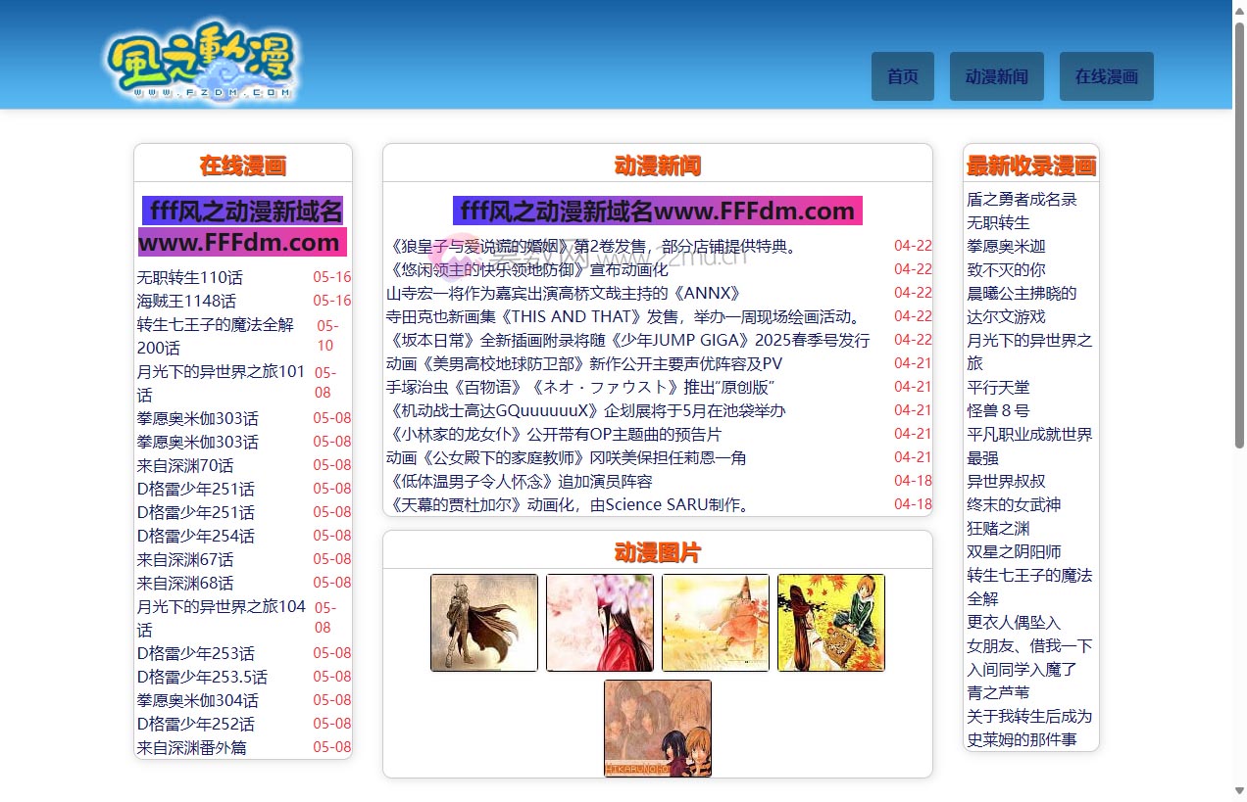Click the page vertical scrollbar down arrow
The image size is (1247, 802).
pyautogui.click(x=1239, y=791)
